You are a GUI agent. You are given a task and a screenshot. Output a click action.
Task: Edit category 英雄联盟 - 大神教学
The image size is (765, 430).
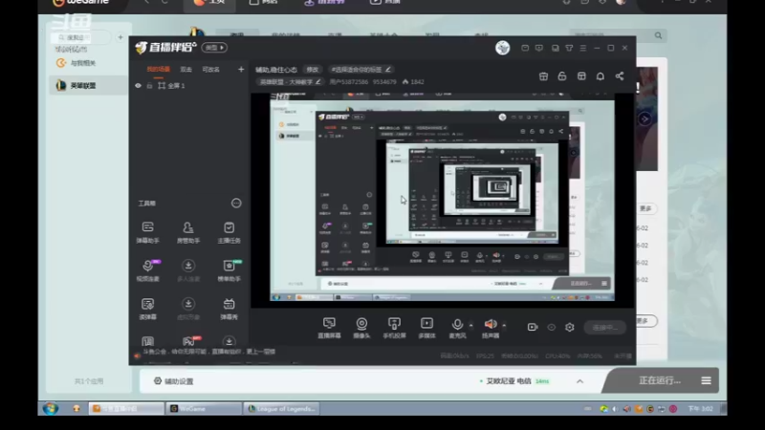point(290,82)
